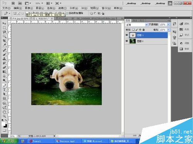Open the History panel icon
Image resolution: width=193 pixels, height=144 pixels.
(174, 24)
